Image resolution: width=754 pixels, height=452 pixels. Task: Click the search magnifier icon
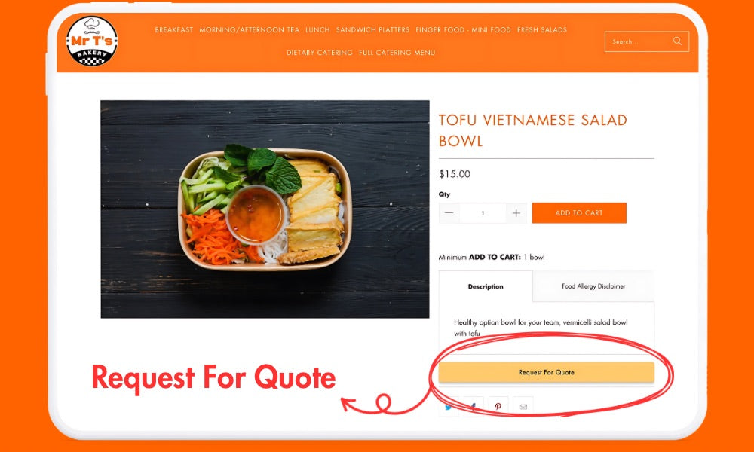(x=677, y=41)
